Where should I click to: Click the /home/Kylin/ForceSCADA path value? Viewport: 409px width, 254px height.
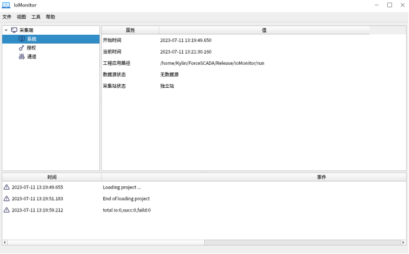click(212, 63)
